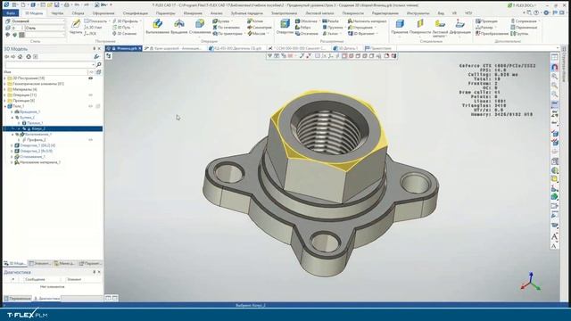The width and height of the screenshot is (571, 321).
Task: Select the Вращение (Revolve) tool
Action: pos(178,27)
